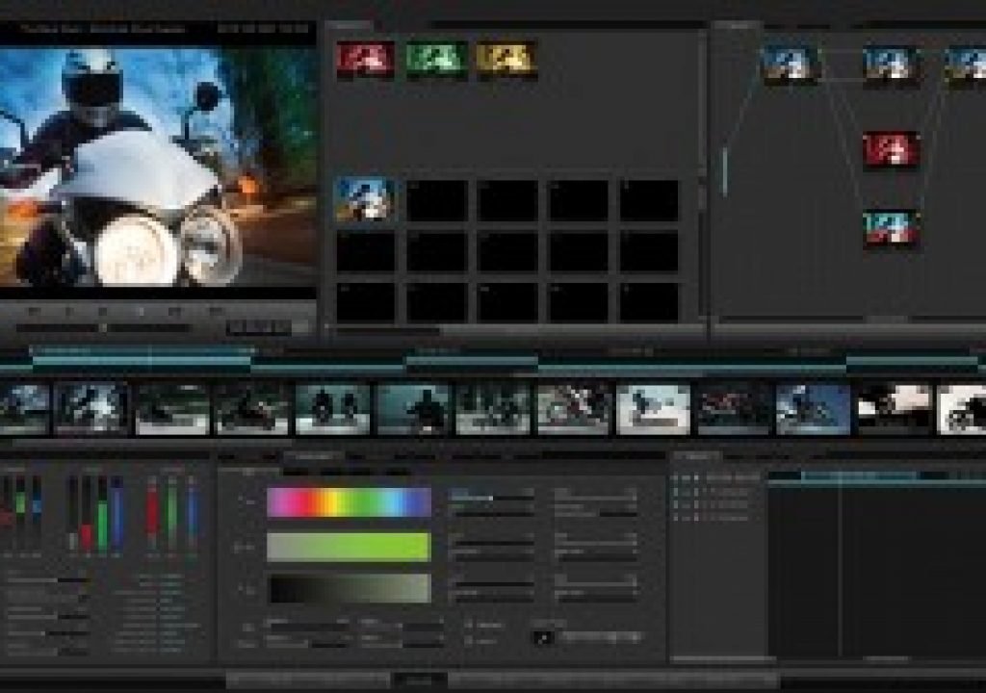Click the highlighted page tab in the bottom bar
986x693 pixels.
pyautogui.click(x=420, y=680)
